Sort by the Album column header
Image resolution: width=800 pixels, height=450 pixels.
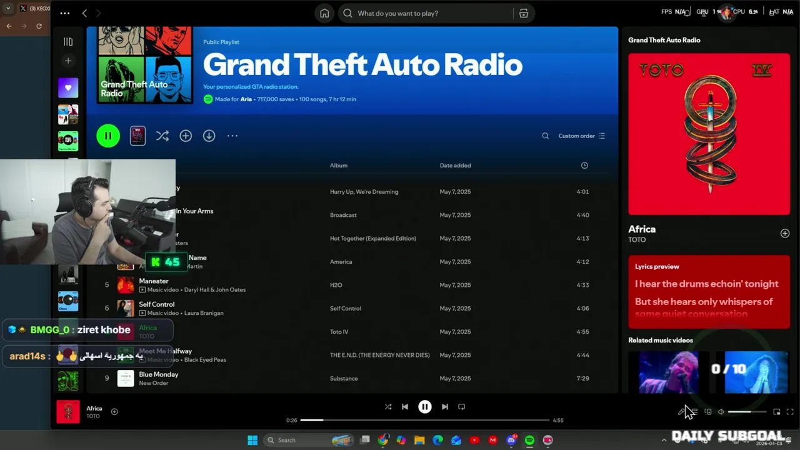click(339, 166)
